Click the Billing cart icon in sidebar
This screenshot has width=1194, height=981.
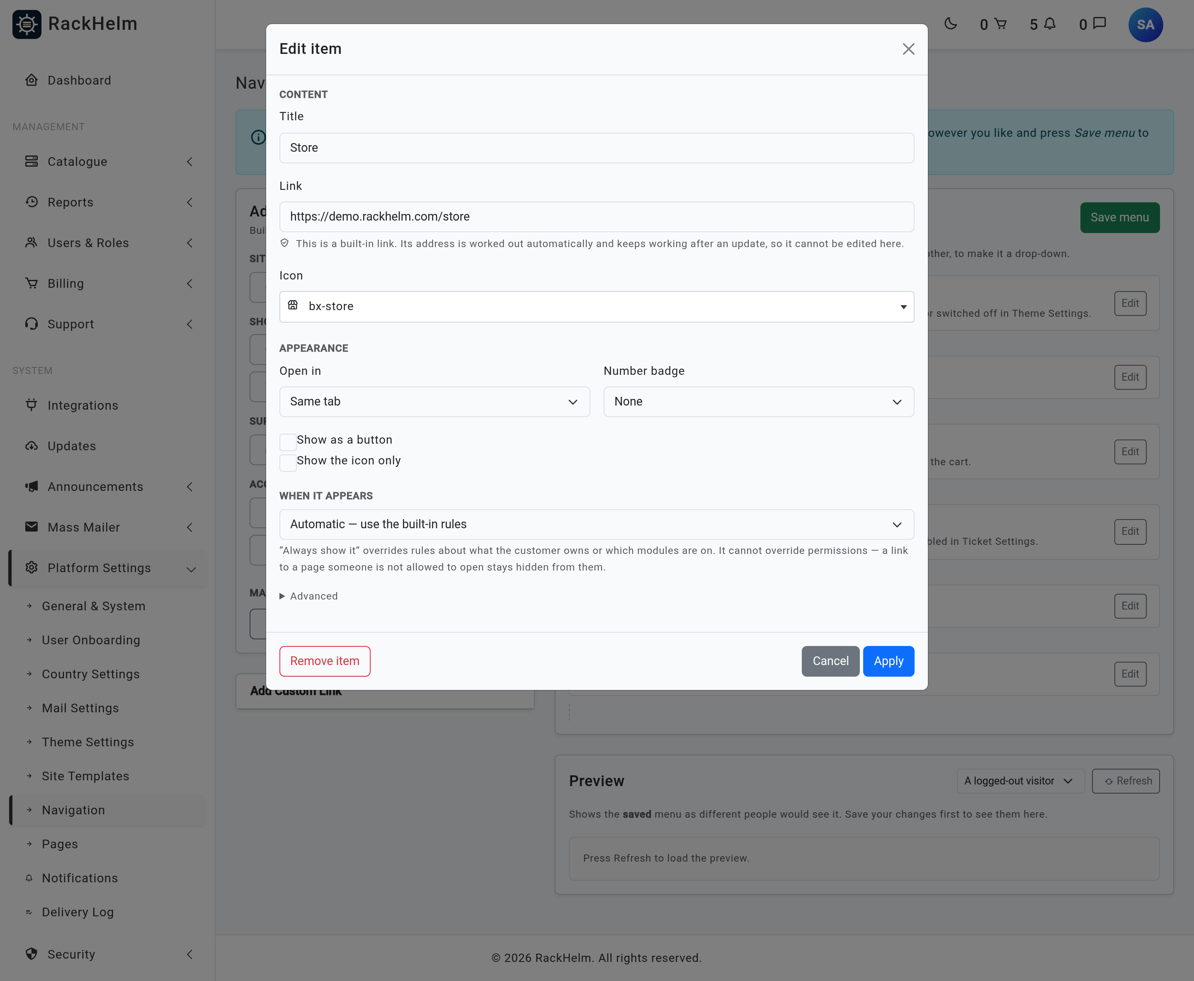pos(32,284)
